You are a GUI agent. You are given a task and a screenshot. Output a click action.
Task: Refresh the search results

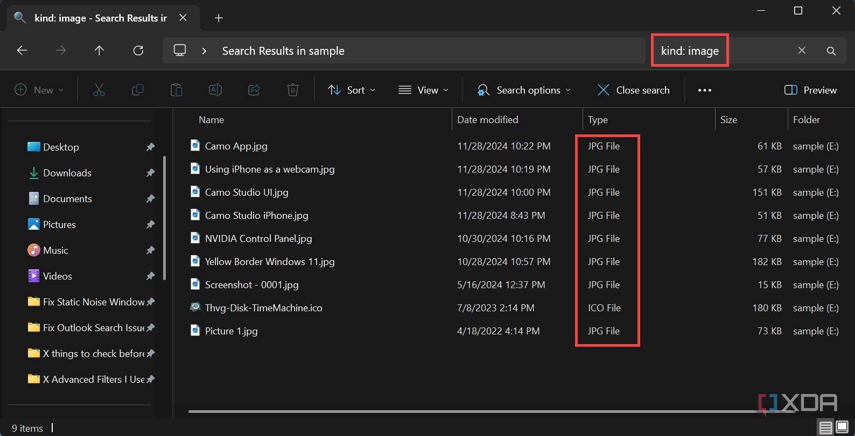[x=138, y=51]
